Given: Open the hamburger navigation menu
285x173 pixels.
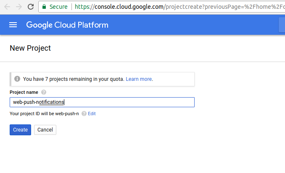Looking at the screenshot, I should [13, 25].
